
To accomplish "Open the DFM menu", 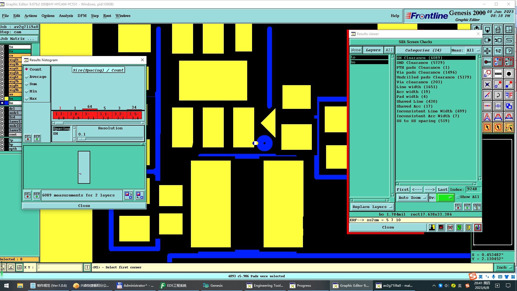I will click(82, 16).
